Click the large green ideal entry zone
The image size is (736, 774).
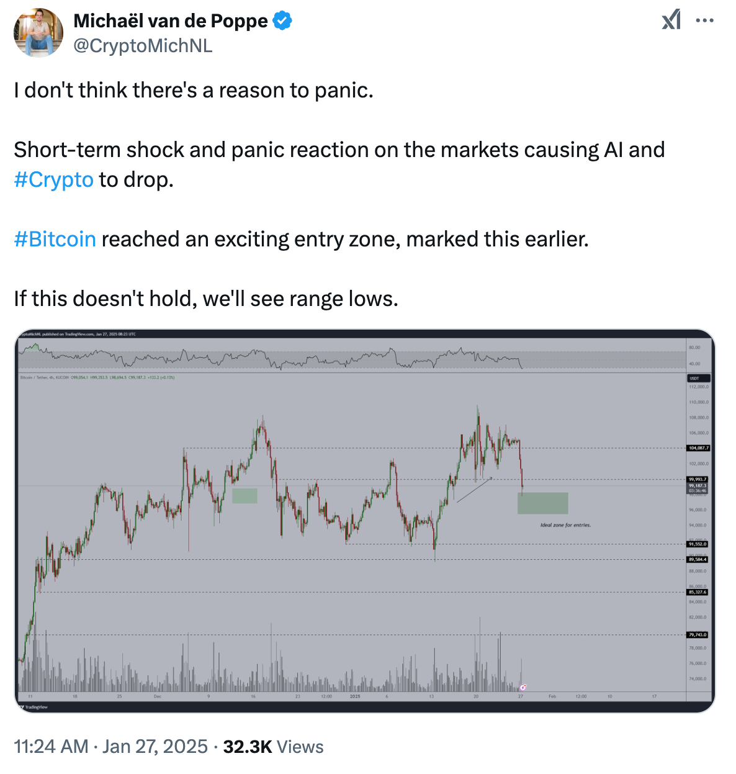(x=542, y=503)
